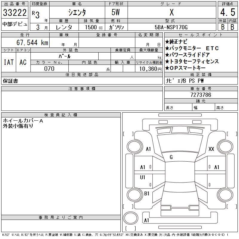Click the A1 mark on the rear bumper

point(146,220)
